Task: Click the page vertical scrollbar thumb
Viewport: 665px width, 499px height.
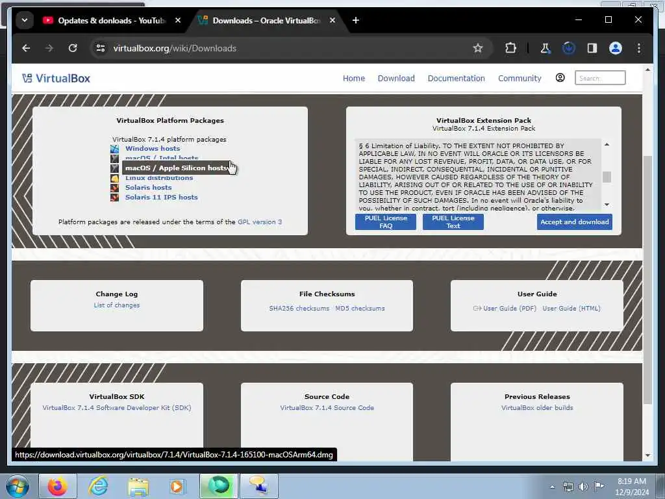Action: tap(647, 280)
